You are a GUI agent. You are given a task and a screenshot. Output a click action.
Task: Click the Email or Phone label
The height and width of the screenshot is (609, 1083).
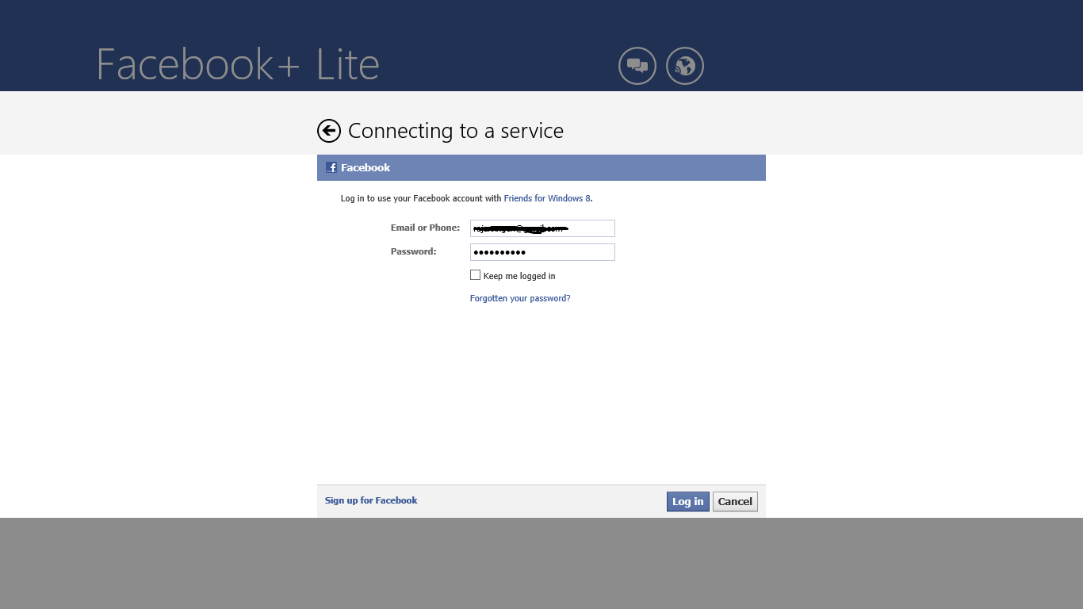coord(425,228)
